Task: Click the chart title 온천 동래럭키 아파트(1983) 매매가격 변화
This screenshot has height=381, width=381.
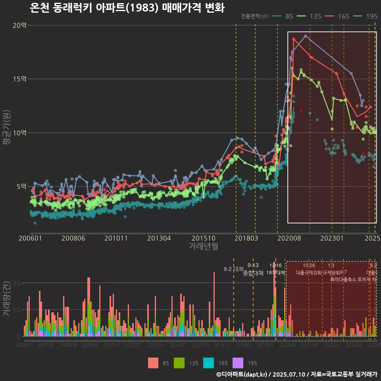Action: click(x=127, y=8)
